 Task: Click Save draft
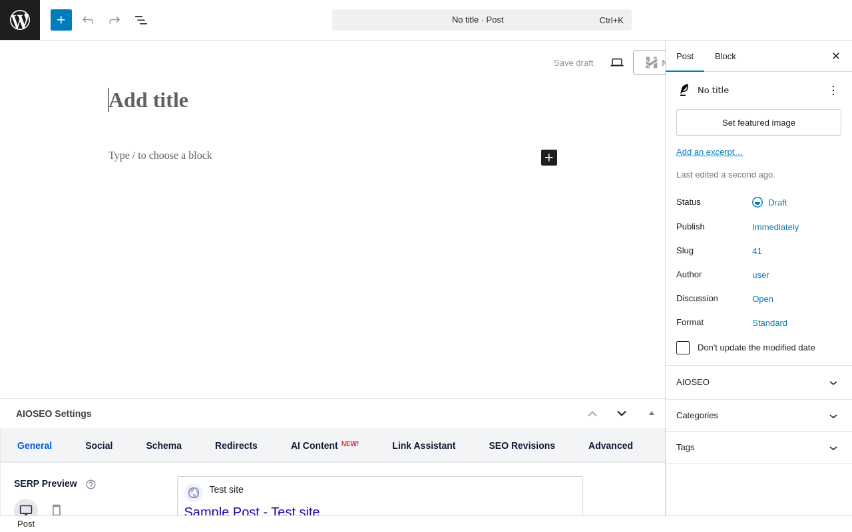click(x=574, y=63)
